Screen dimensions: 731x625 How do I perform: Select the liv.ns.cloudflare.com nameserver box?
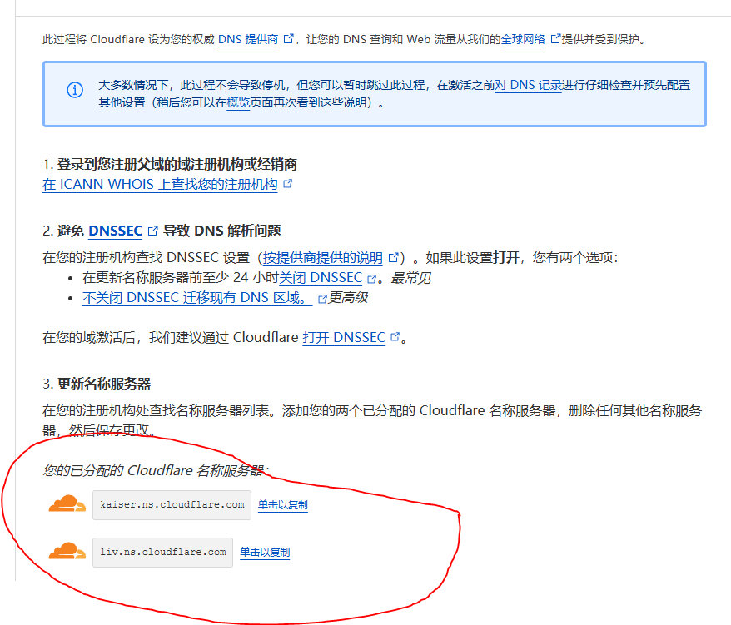[x=162, y=552]
